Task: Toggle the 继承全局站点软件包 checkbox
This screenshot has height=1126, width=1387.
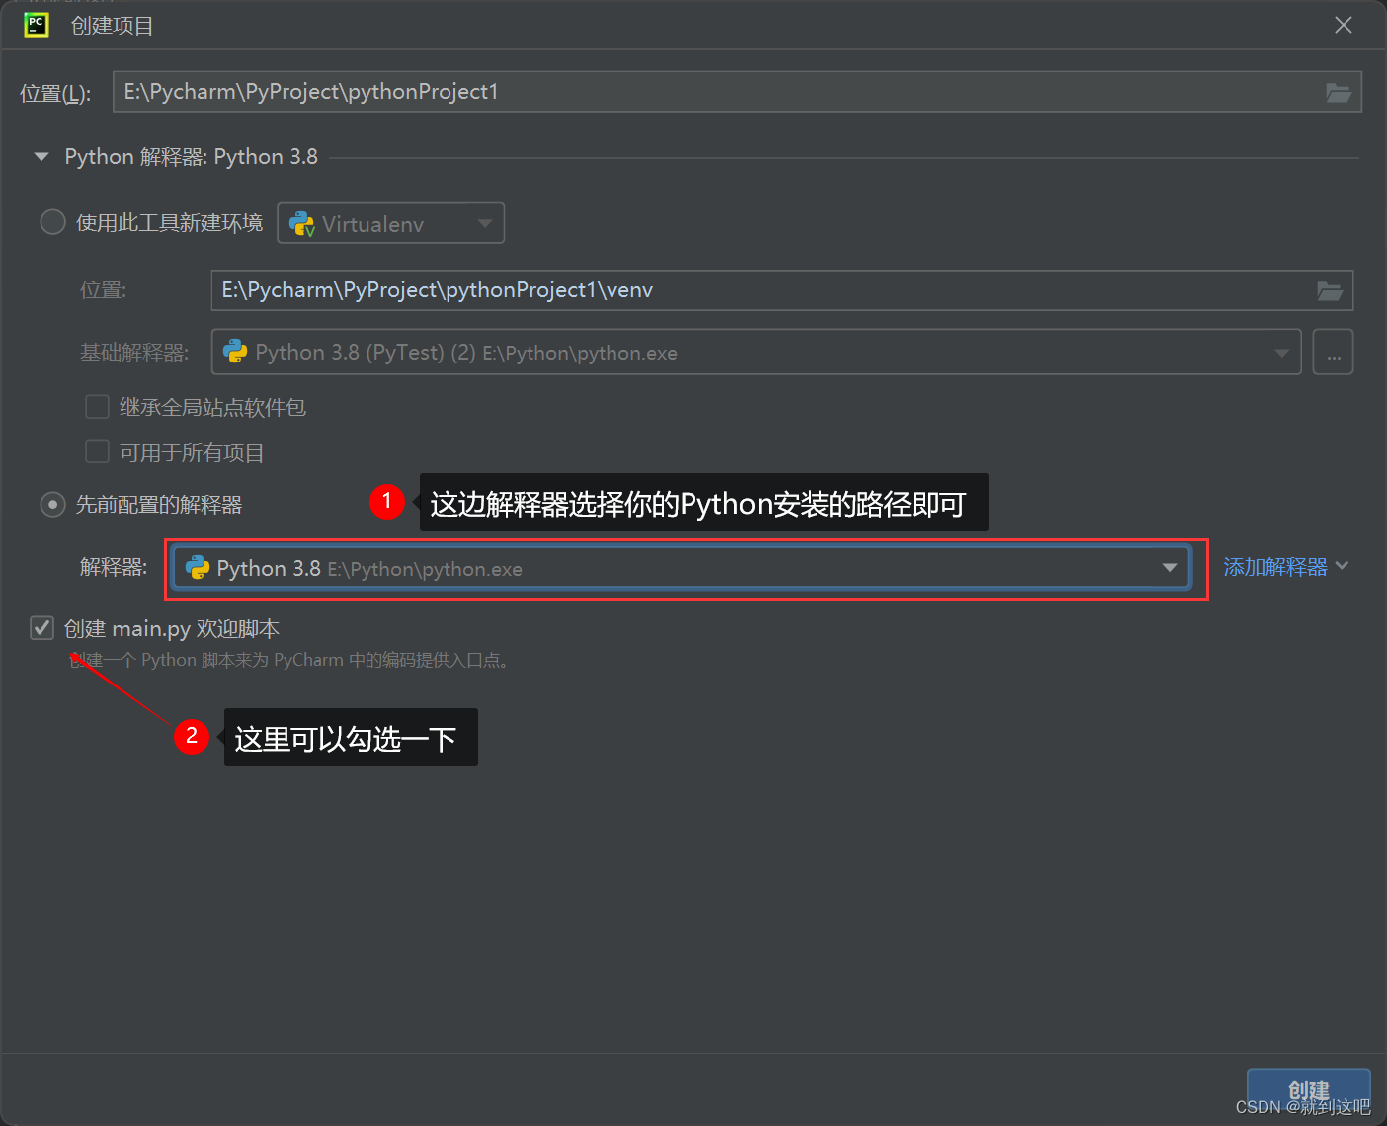Action: (x=97, y=407)
